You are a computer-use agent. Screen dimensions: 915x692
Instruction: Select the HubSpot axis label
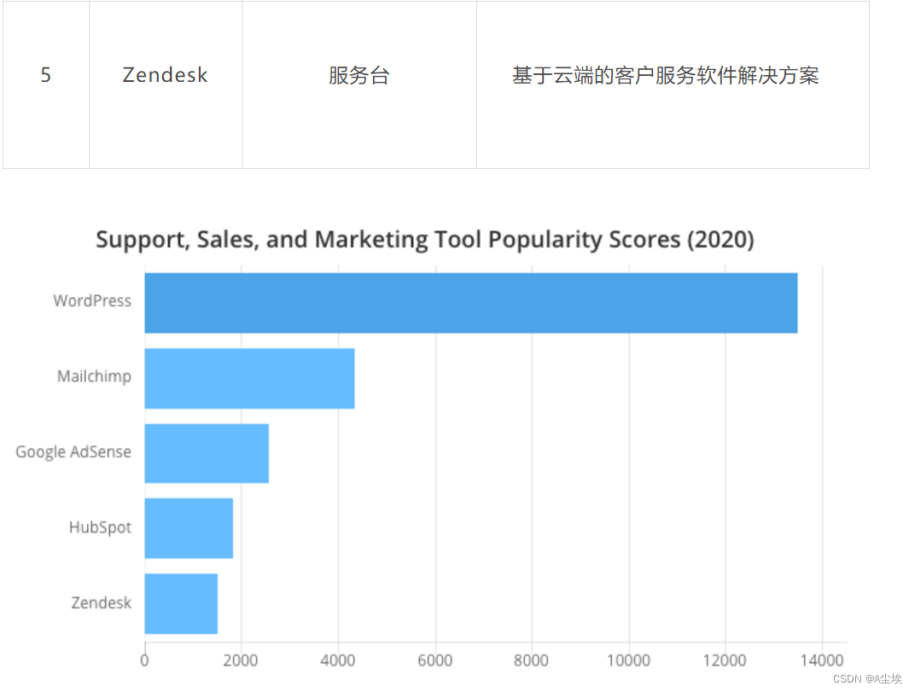click(x=101, y=527)
